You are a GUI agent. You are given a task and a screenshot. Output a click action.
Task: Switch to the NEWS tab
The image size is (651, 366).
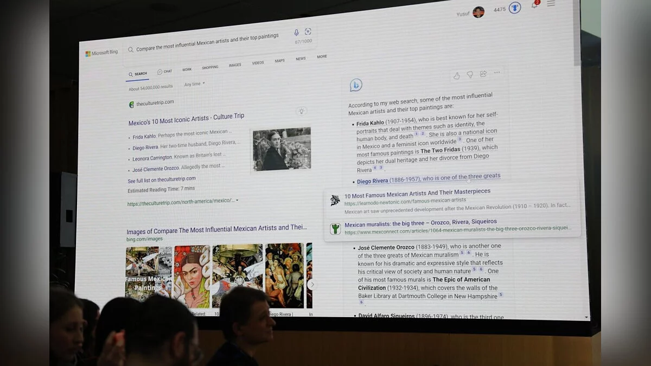point(301,59)
